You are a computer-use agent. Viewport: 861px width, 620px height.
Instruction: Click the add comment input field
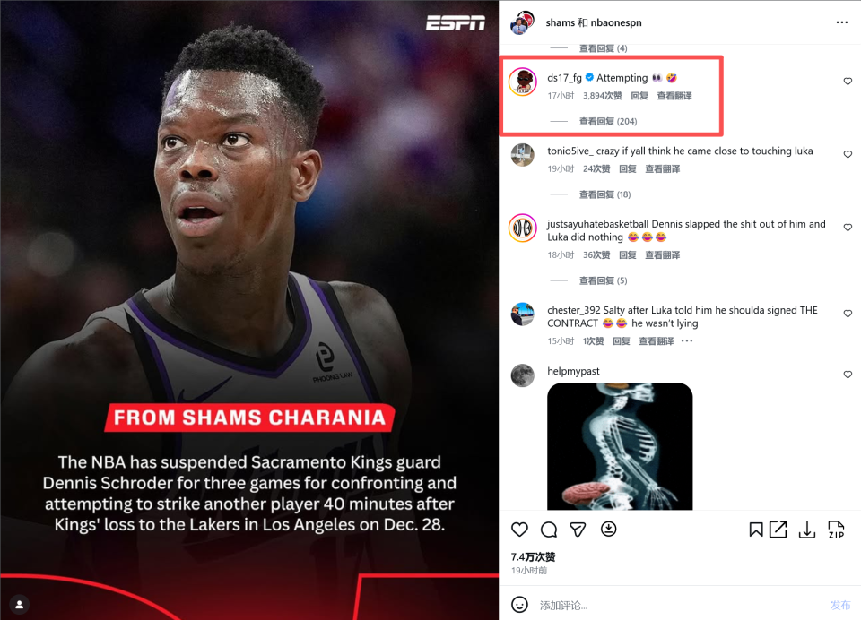coord(681,605)
